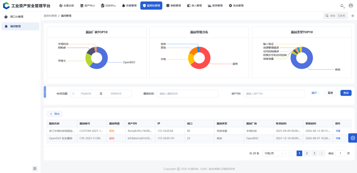Screen dimensions: 357x173
Task: Click the 资源管理错误 chart label
Action: pos(271,48)
